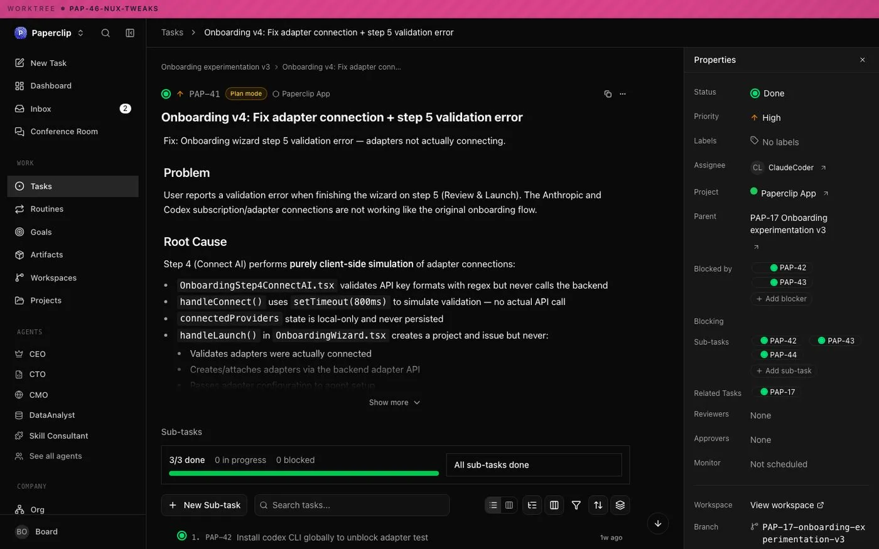Filter sub-tasks with the funnel icon
The width and height of the screenshot is (879, 549).
[x=576, y=505]
